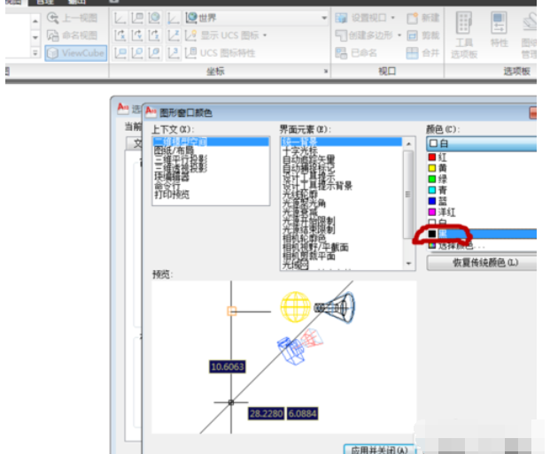Expand the 设置视口 dropdown

tap(397, 19)
